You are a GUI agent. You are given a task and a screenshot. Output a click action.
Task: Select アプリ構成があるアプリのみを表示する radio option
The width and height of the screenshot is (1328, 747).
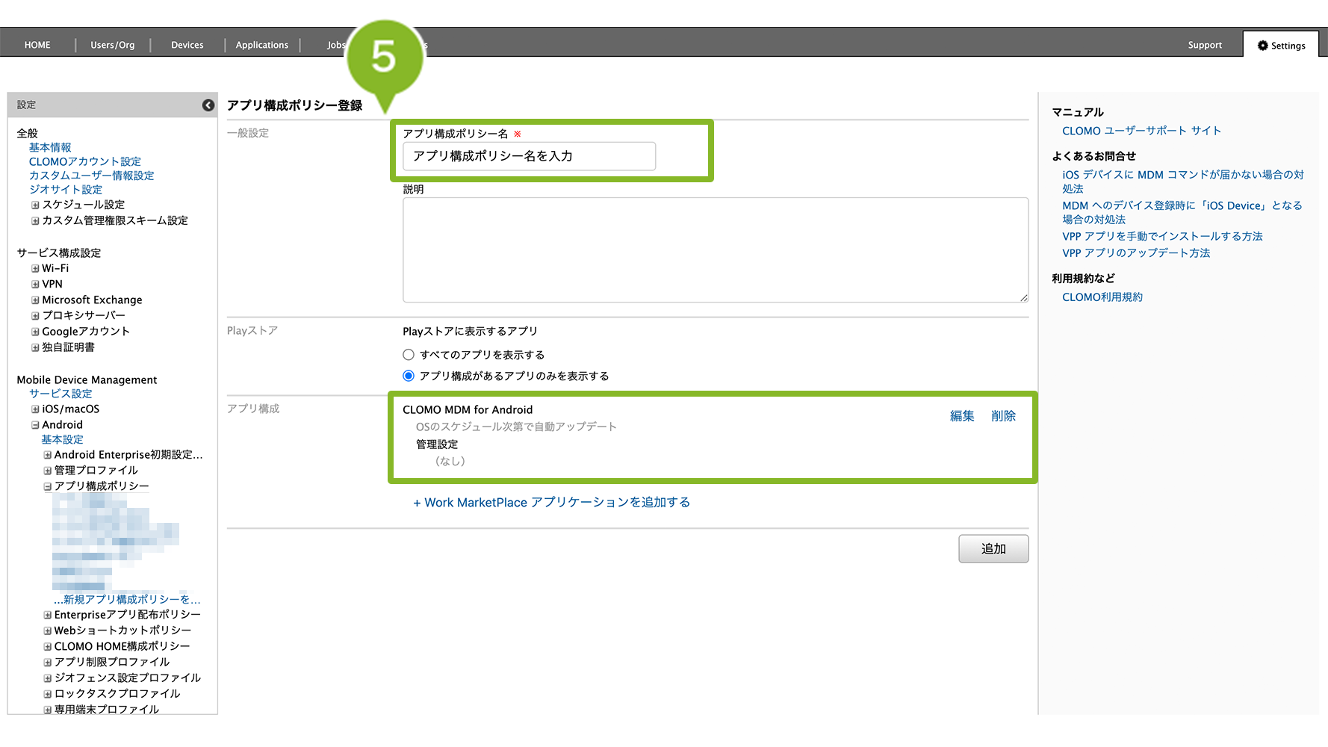(x=409, y=376)
